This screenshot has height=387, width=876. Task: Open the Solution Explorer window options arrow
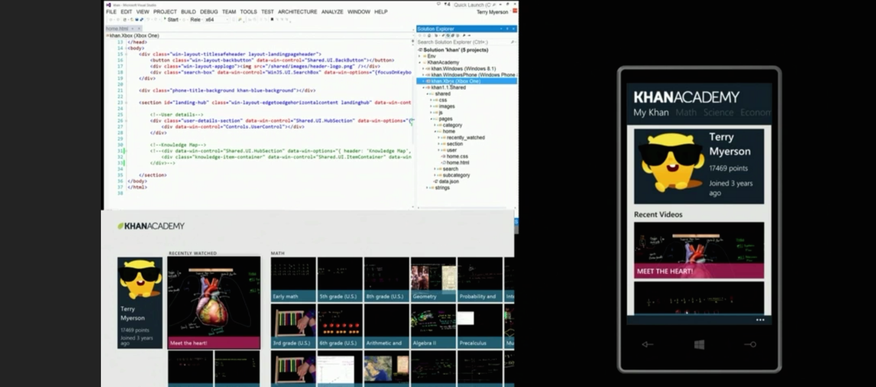501,29
